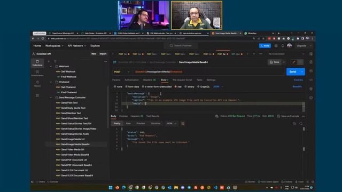Click the Import button
The image size is (342, 192).
coord(103,54)
